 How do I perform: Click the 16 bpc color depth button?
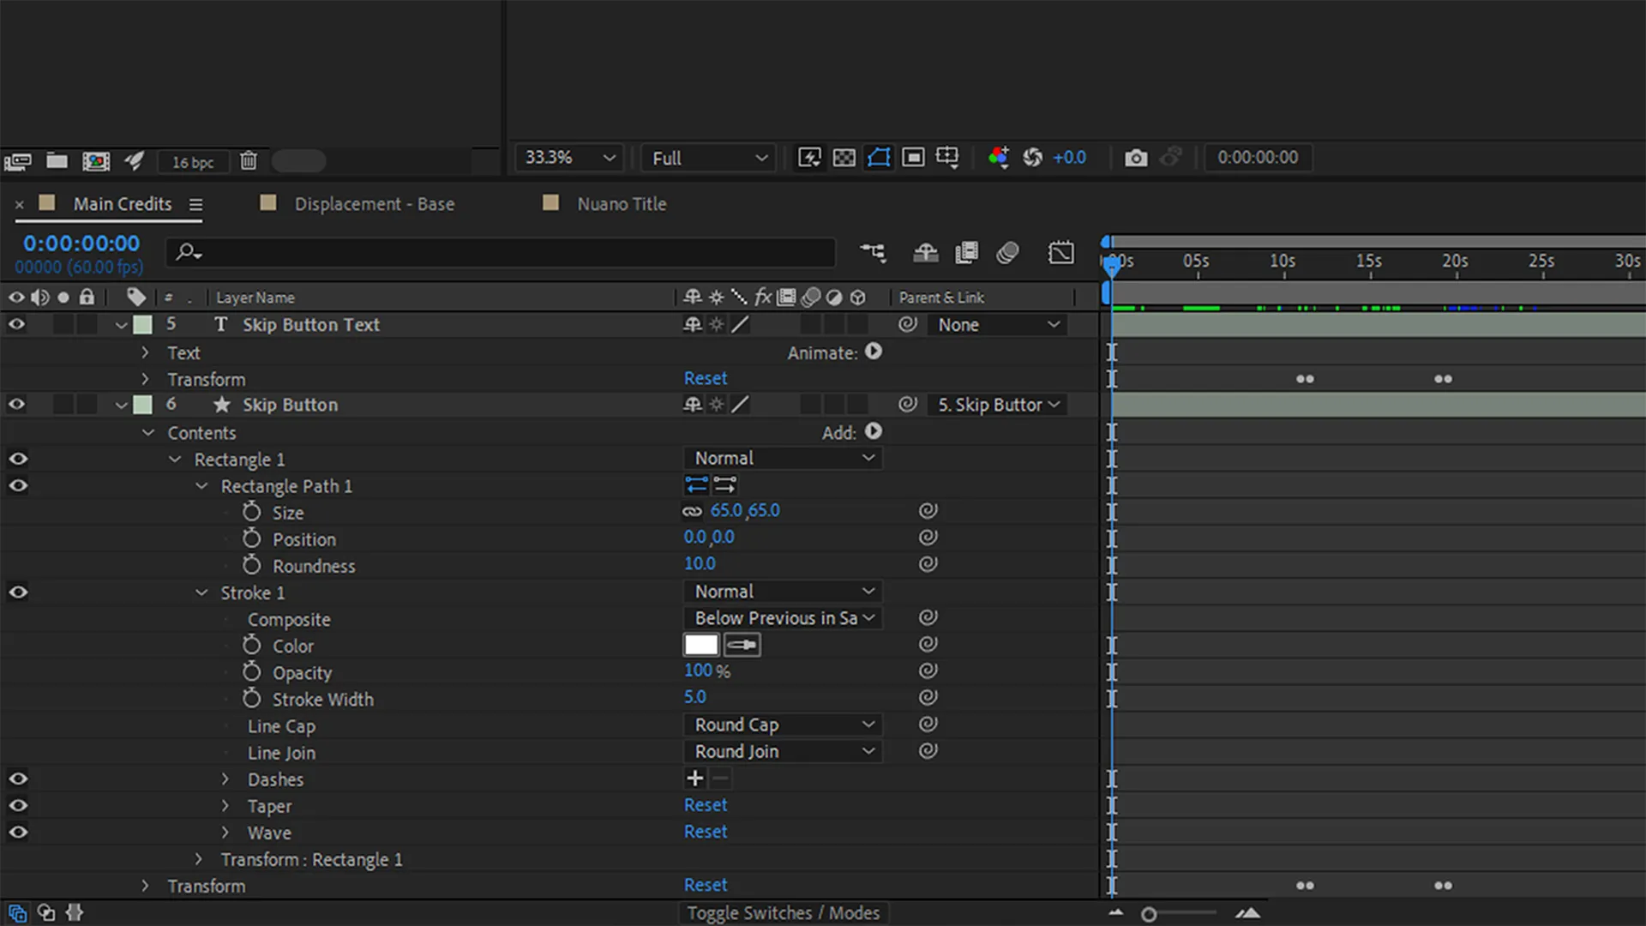(193, 162)
